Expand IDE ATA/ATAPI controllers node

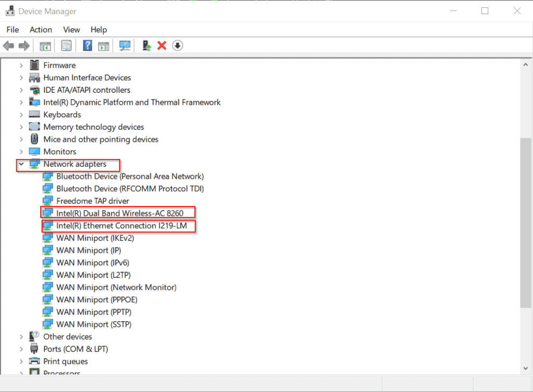point(21,90)
